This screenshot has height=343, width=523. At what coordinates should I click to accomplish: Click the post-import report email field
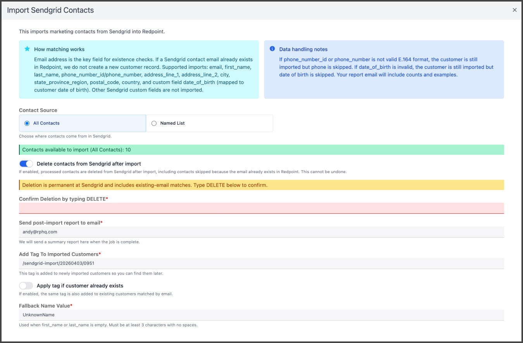pos(261,232)
